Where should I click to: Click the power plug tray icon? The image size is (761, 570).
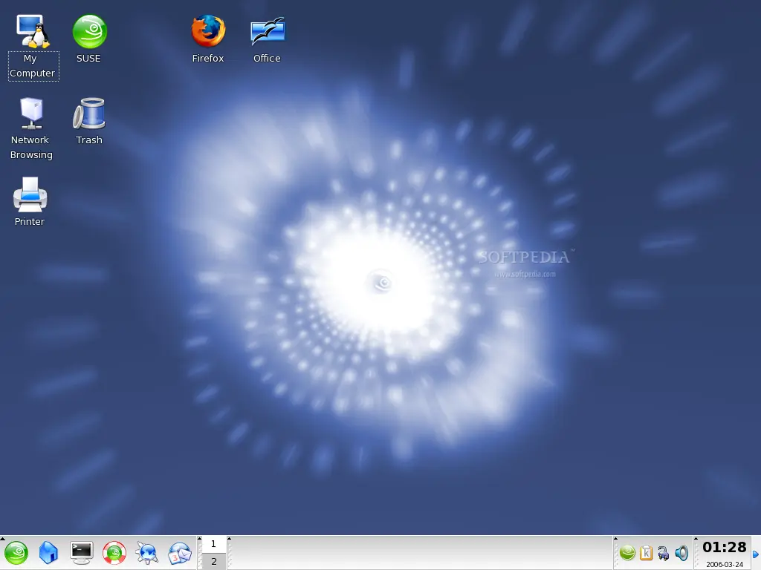pyautogui.click(x=664, y=553)
